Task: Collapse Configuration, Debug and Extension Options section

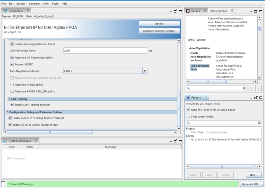Action: pyautogui.click(x=7, y=112)
